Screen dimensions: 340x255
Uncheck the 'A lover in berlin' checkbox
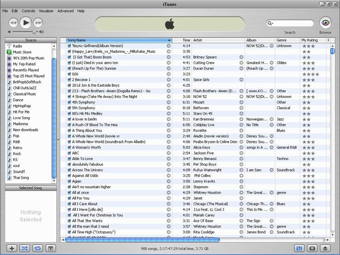tap(69, 119)
